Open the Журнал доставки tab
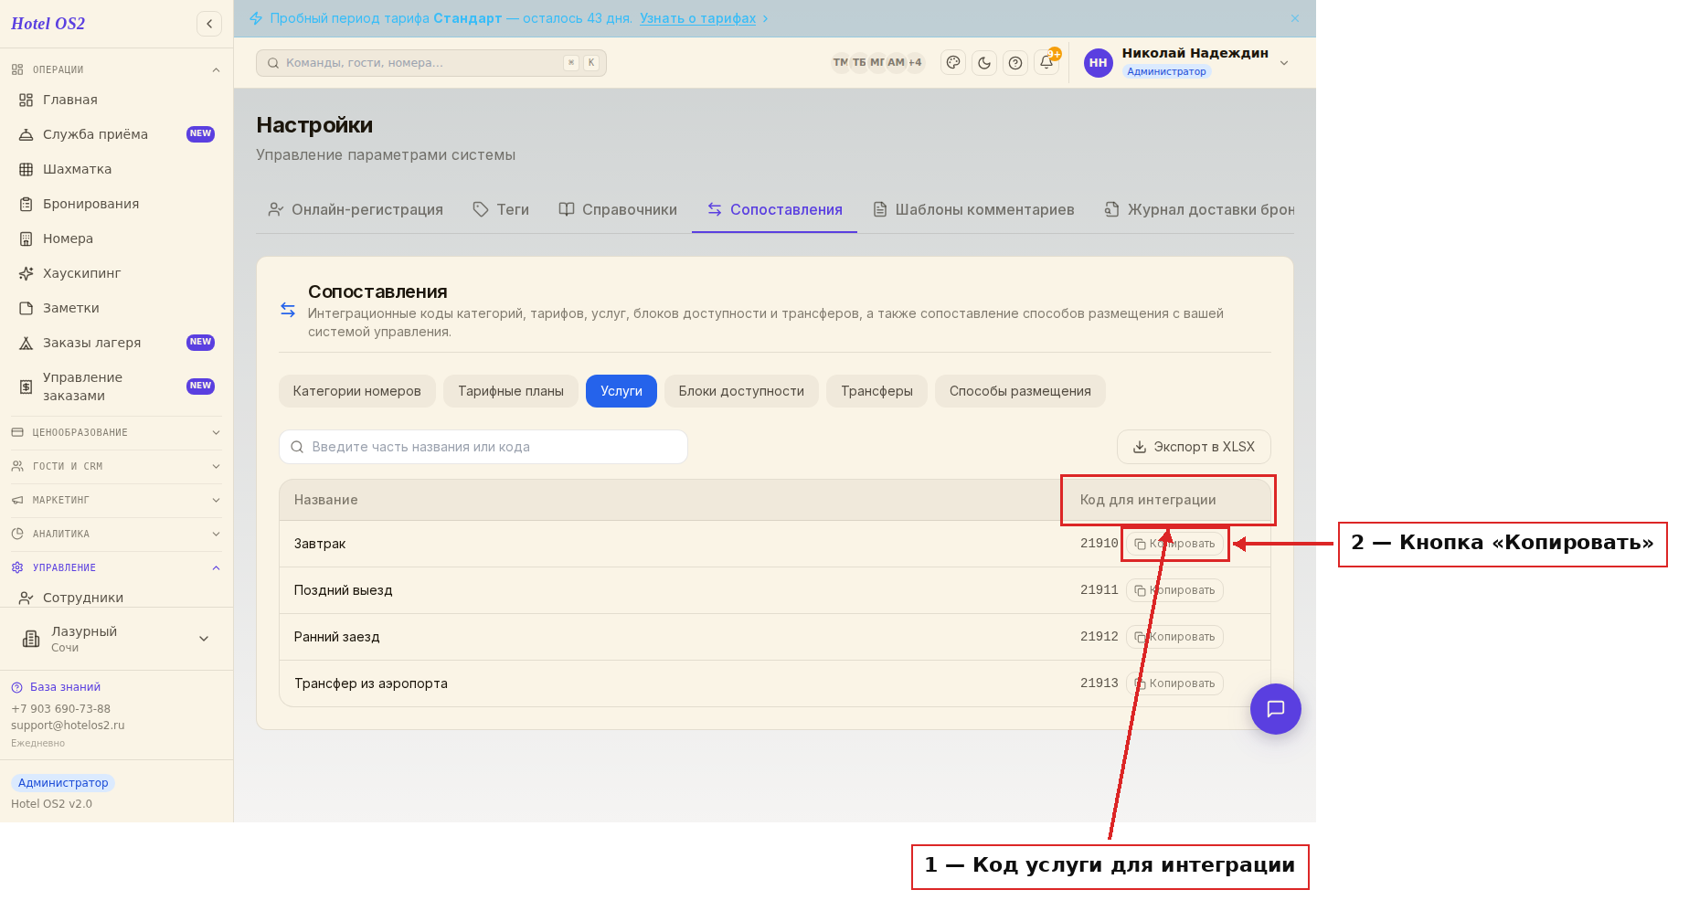 (1199, 209)
